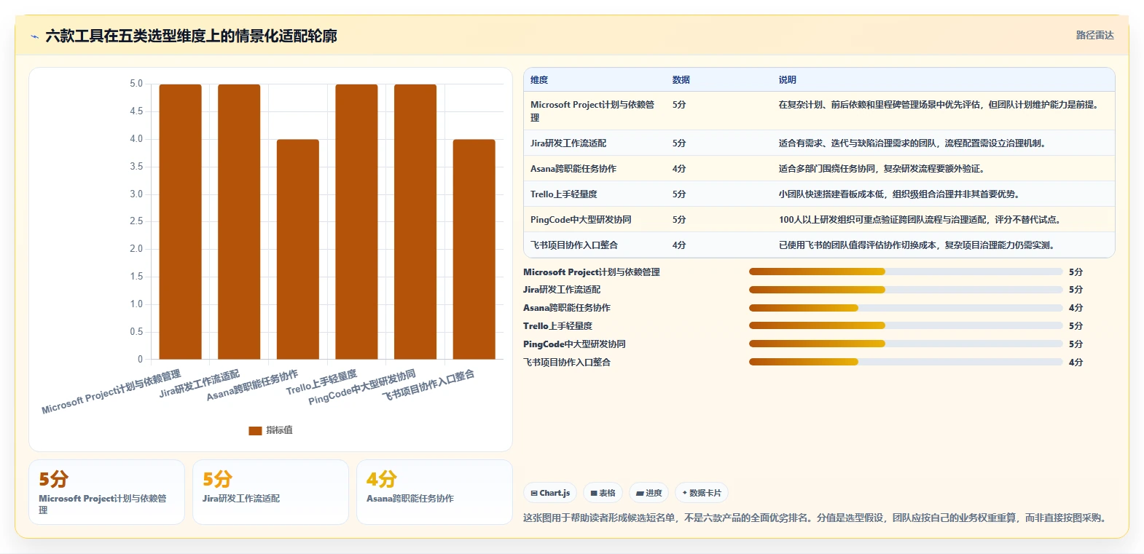Click the description starting 已使用飞书的团队
1144x554 pixels.
pos(917,245)
